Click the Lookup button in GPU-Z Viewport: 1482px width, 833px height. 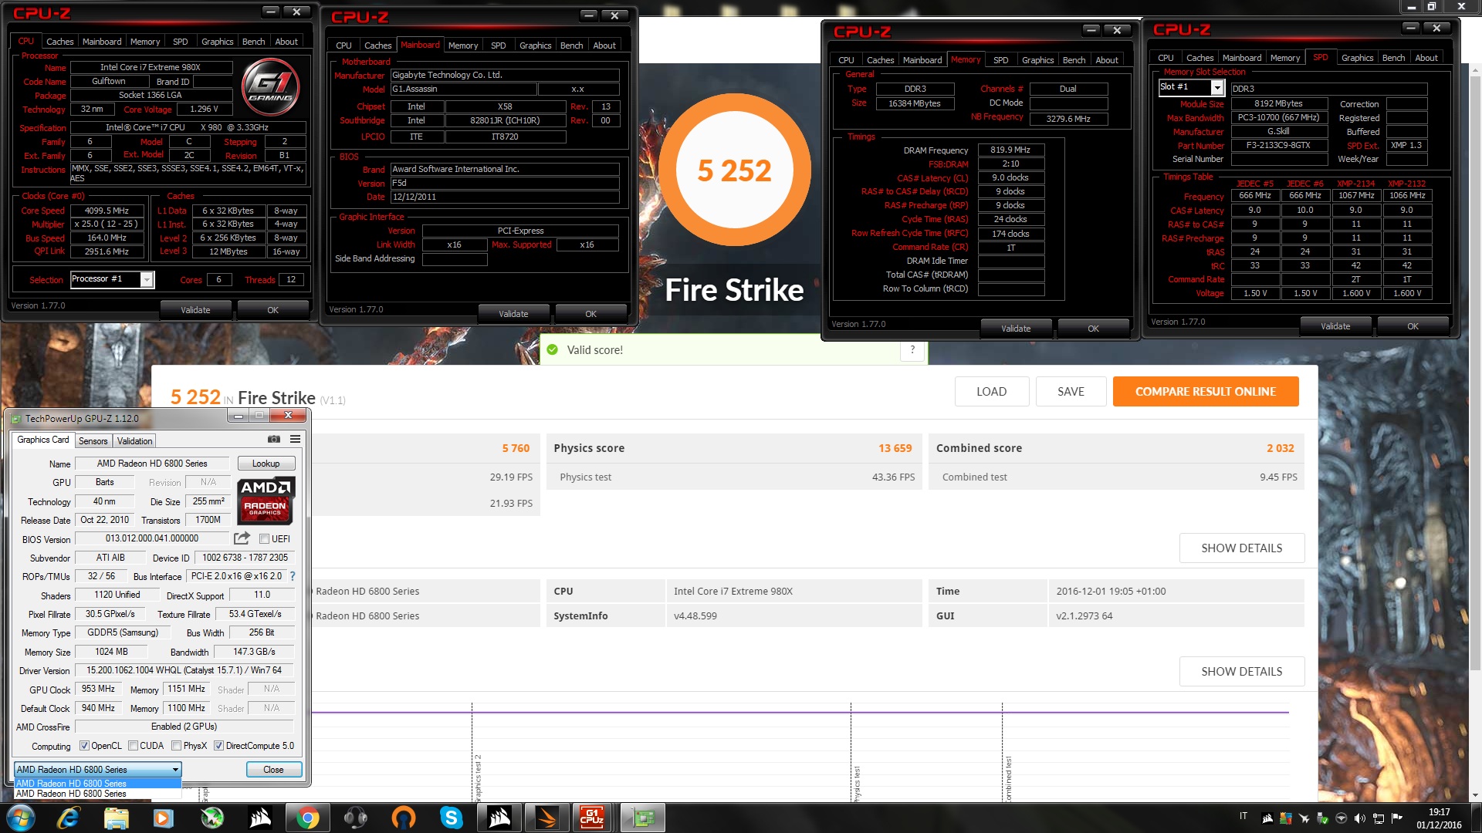(266, 464)
